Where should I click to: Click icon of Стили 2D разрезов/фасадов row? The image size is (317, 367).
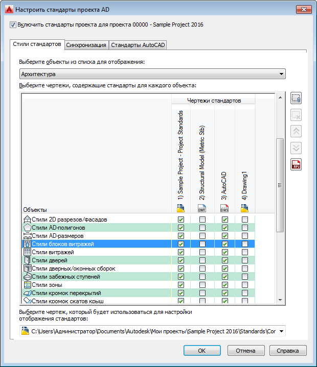pos(27,219)
